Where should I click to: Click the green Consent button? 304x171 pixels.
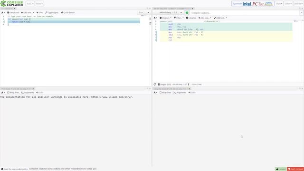(281, 169)
